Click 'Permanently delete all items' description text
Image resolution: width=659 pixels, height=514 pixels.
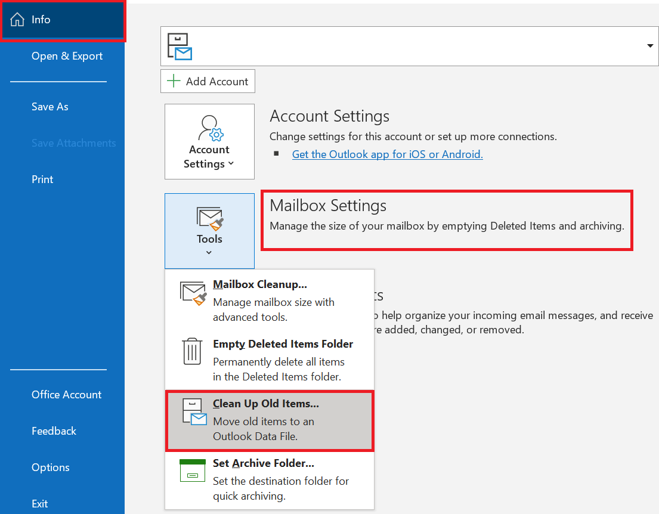pyautogui.click(x=279, y=370)
